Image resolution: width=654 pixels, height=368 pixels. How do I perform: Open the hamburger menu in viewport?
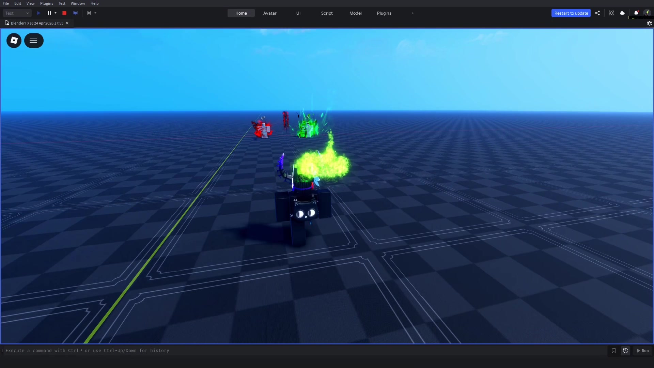[x=34, y=41]
